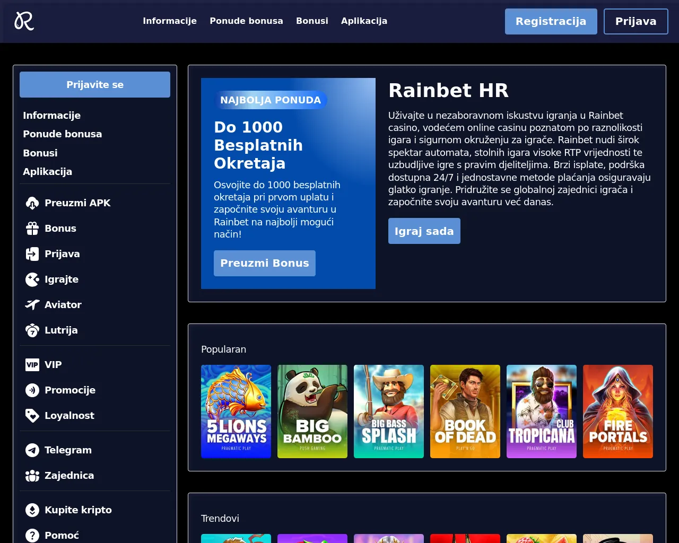
Task: Click the Prijava login arrow icon
Action: click(32, 254)
